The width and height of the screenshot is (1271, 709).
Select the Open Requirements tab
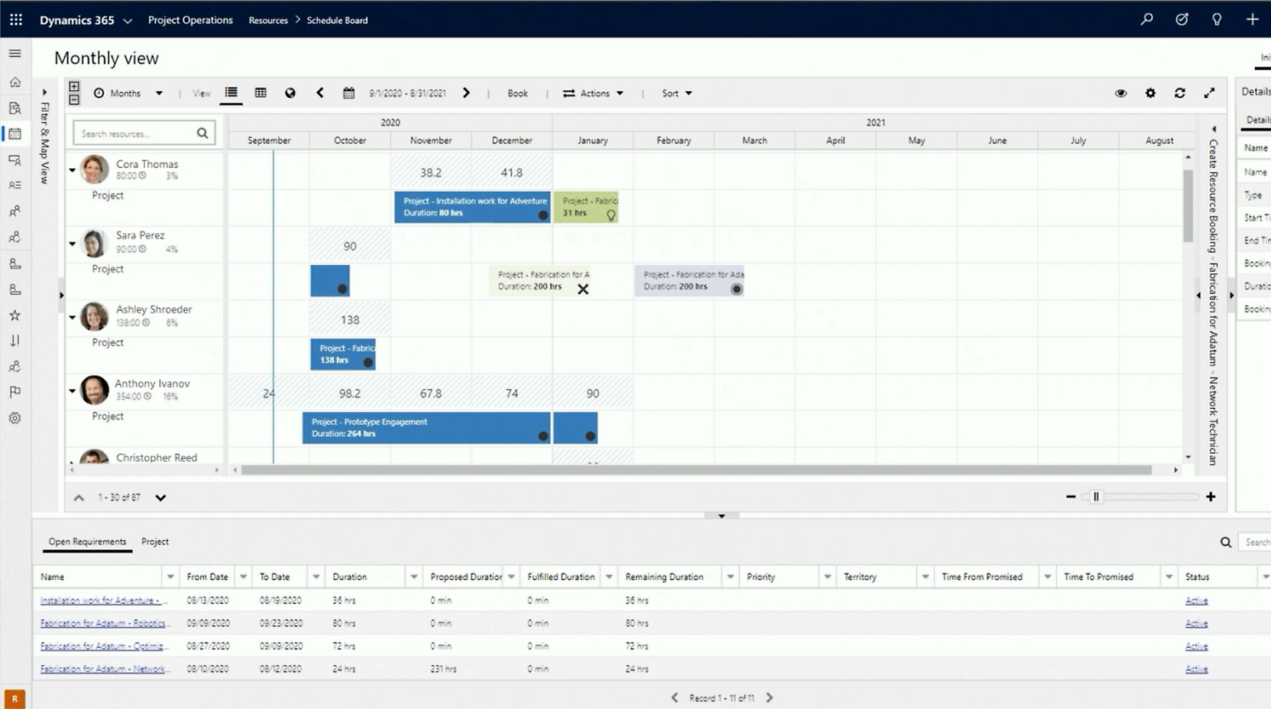(87, 542)
